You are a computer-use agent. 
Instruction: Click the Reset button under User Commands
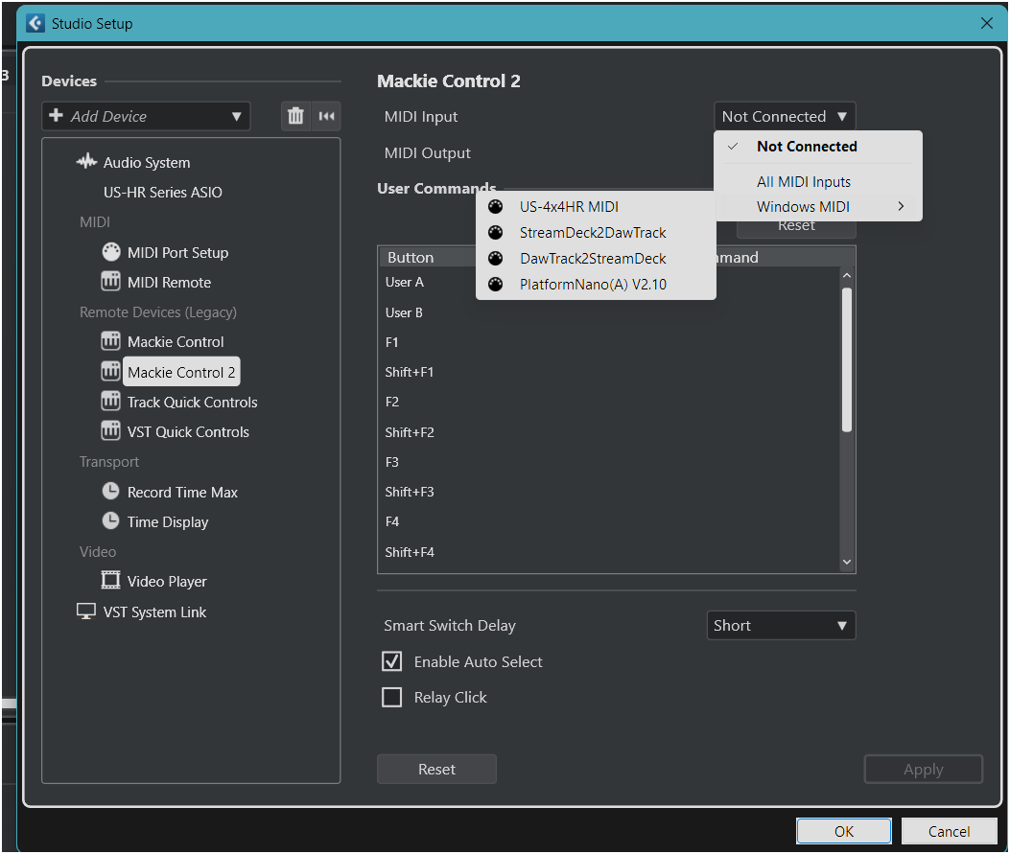796,226
